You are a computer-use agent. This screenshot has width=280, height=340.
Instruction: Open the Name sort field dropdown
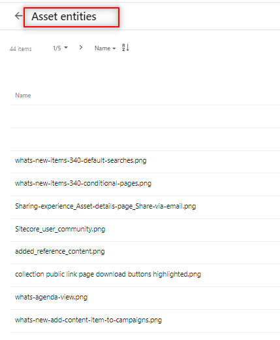pyautogui.click(x=105, y=48)
